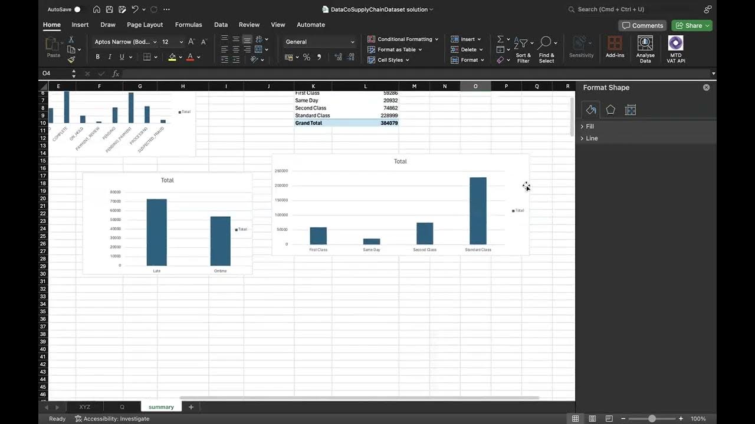The height and width of the screenshot is (424, 755).
Task: Click the ribbon Delete cells button
Action: click(x=468, y=49)
